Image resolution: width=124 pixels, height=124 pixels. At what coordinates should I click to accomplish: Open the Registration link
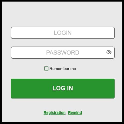54,113
